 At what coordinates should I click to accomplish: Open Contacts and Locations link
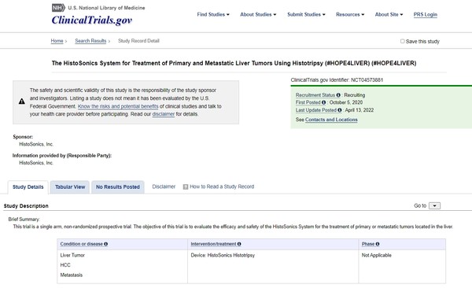pyautogui.click(x=331, y=120)
